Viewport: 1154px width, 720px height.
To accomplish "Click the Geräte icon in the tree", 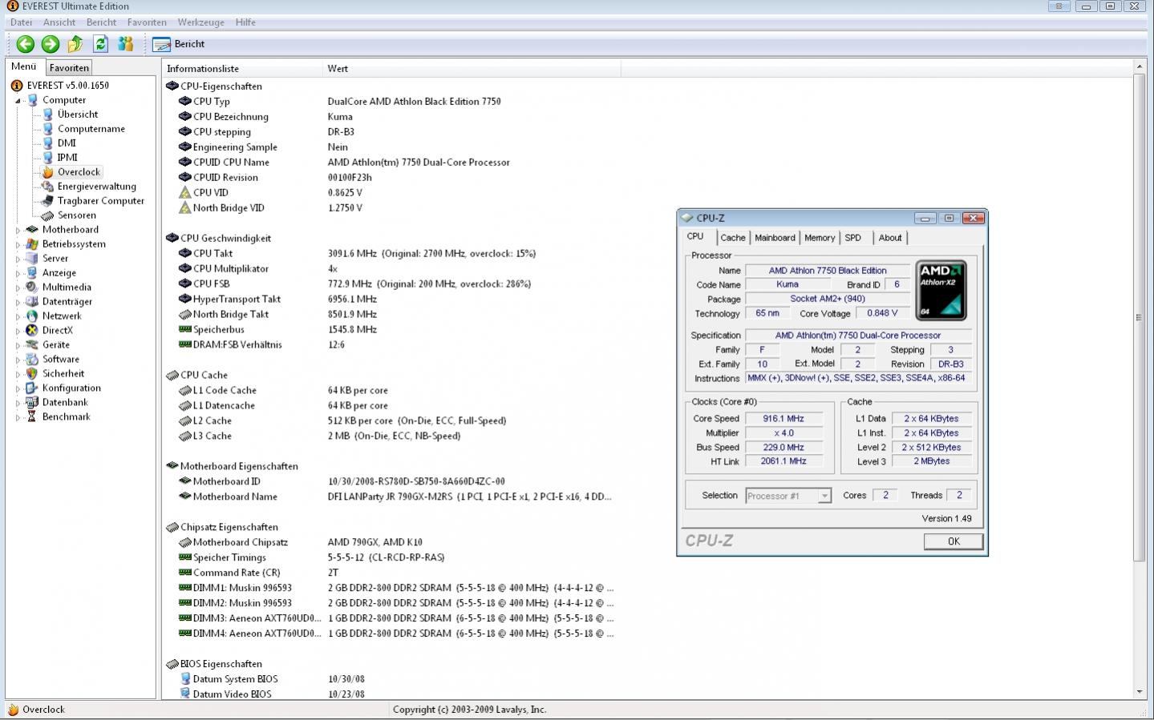I will tap(32, 345).
